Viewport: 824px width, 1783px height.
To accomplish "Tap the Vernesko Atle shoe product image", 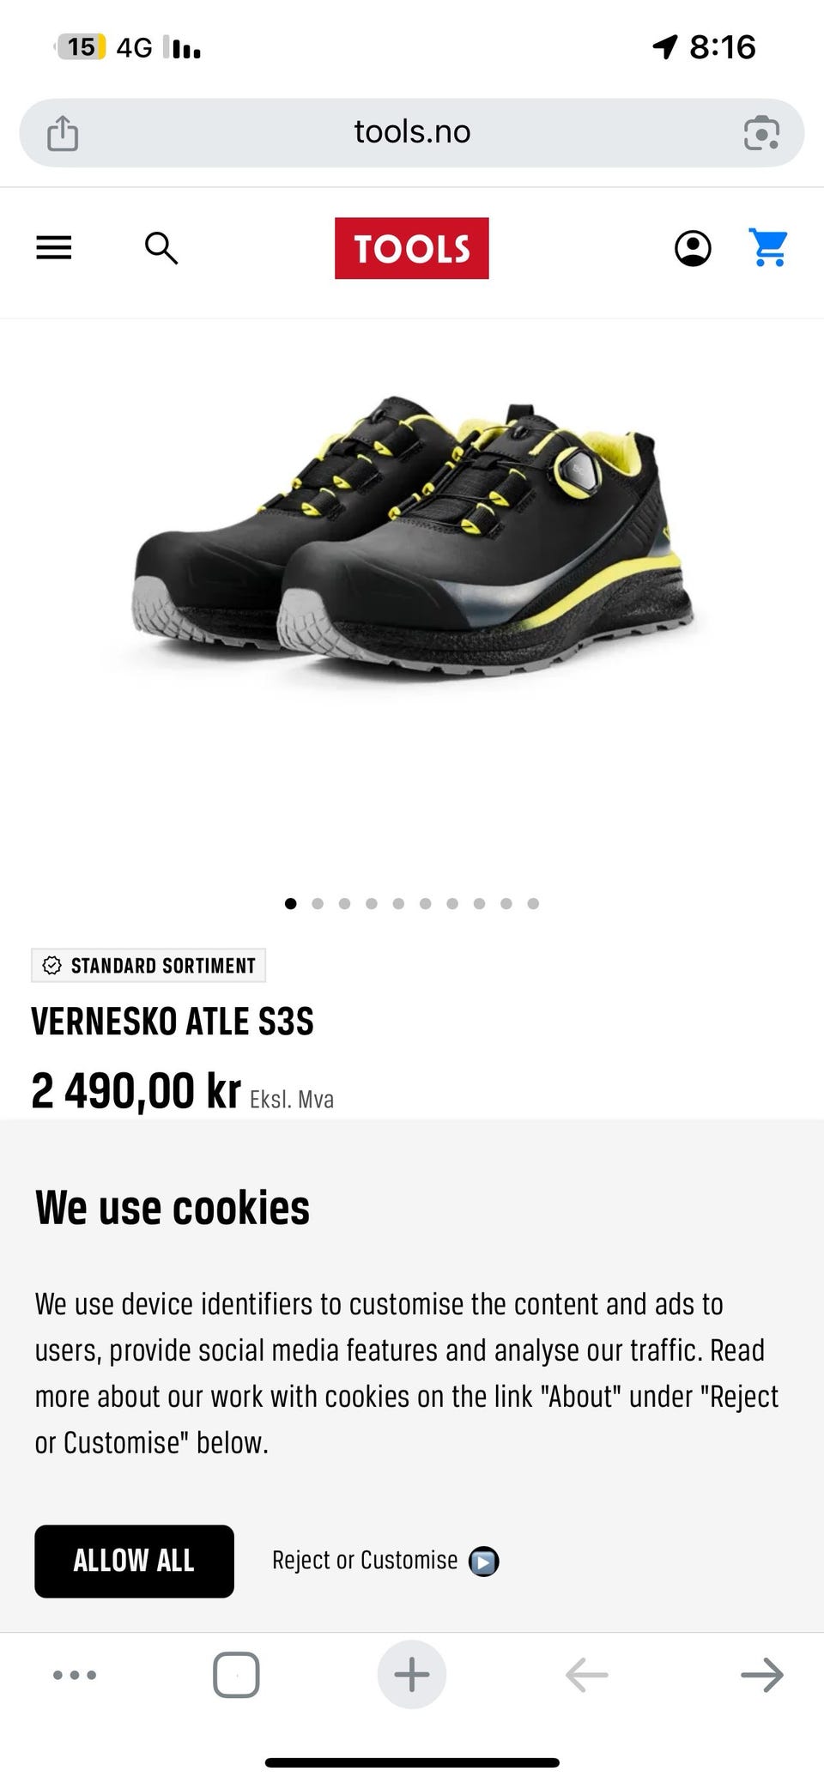I will coord(412,537).
